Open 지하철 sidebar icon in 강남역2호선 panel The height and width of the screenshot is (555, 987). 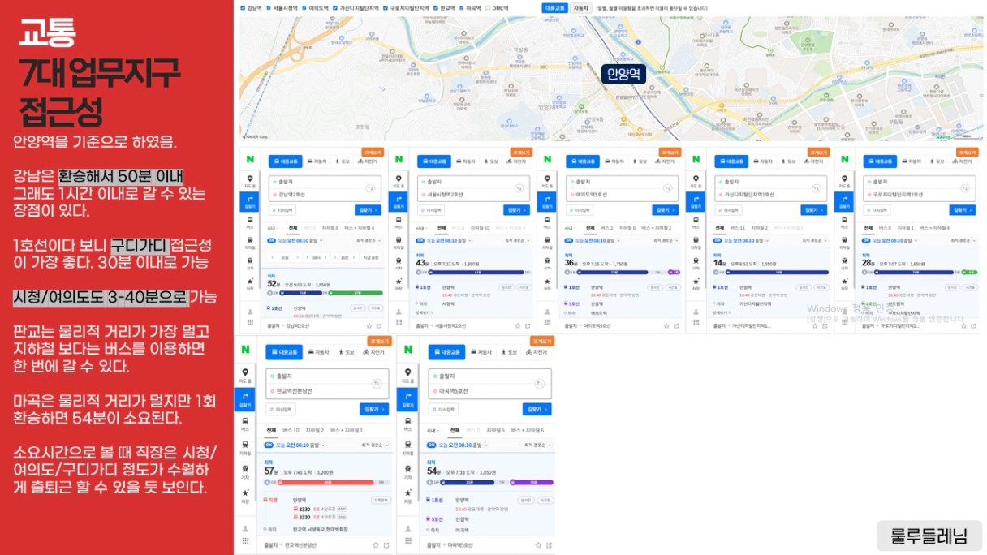click(250, 243)
